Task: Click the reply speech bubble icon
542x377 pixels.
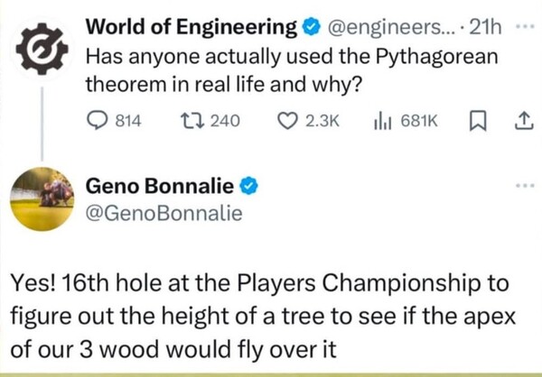Action: [x=97, y=121]
